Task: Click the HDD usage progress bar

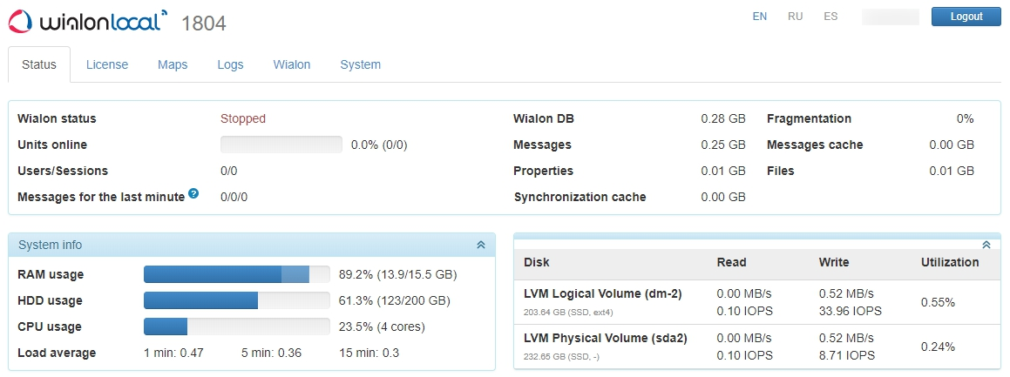Action: (237, 301)
